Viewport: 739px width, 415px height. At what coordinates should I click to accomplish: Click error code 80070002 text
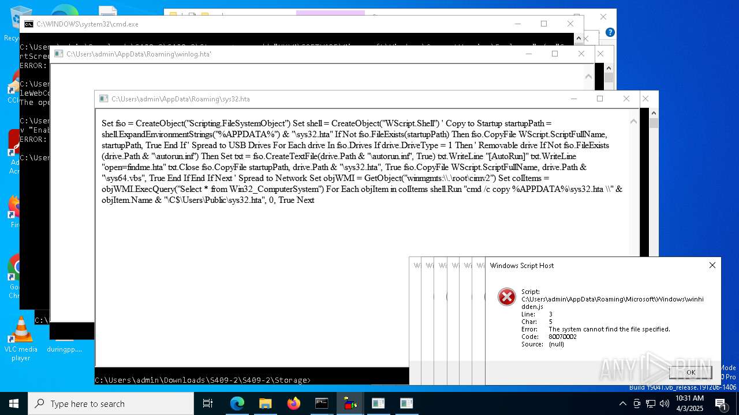pyautogui.click(x=562, y=337)
